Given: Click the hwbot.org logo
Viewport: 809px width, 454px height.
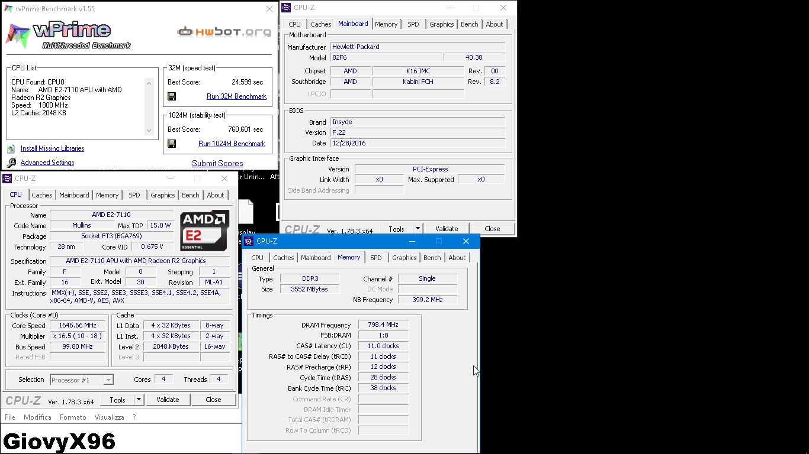Looking at the screenshot, I should 224,32.
